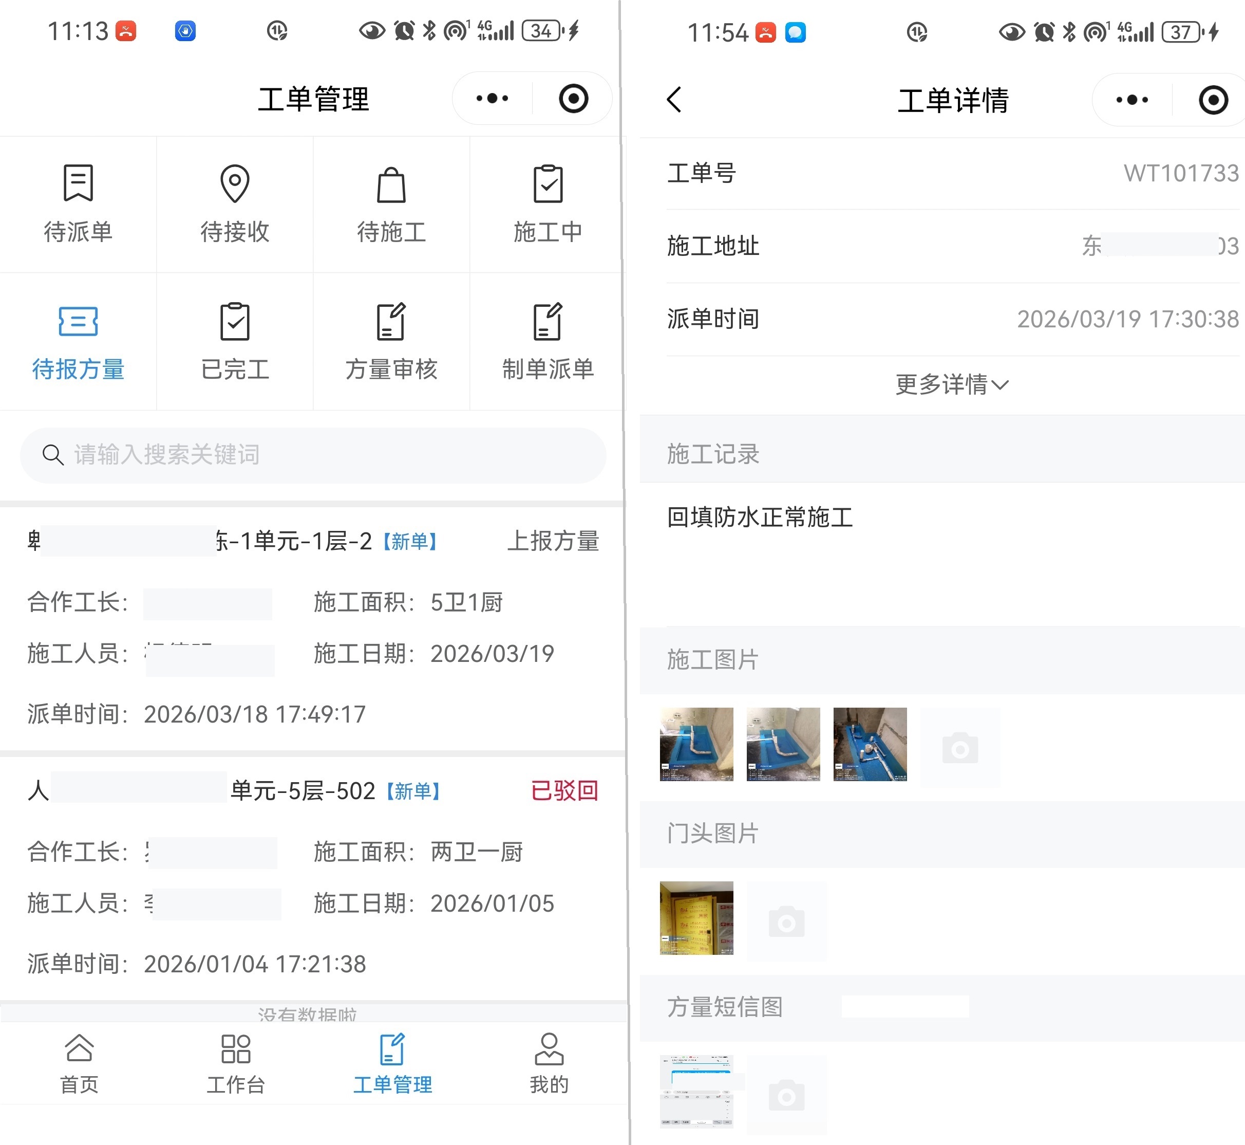This screenshot has height=1145, width=1245.
Task: Switch to the 工作台 tab
Action: [235, 1063]
